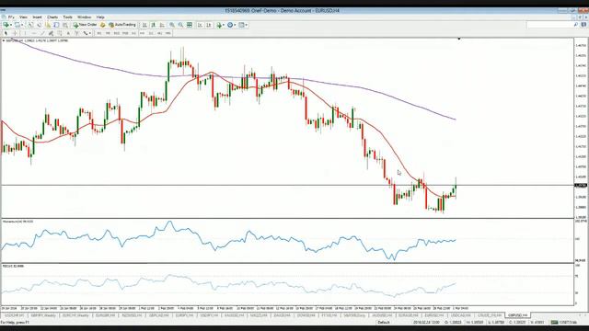Open the Charts menu
This screenshot has width=589, height=331.
[52, 17]
